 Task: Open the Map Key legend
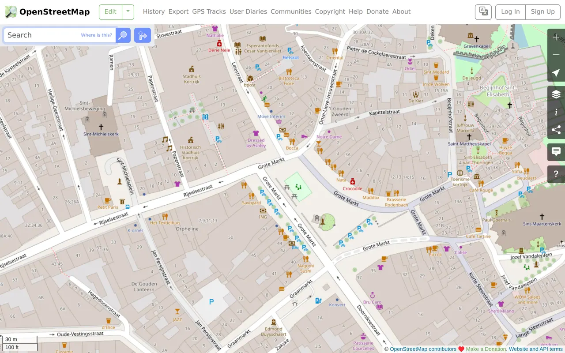[556, 112]
